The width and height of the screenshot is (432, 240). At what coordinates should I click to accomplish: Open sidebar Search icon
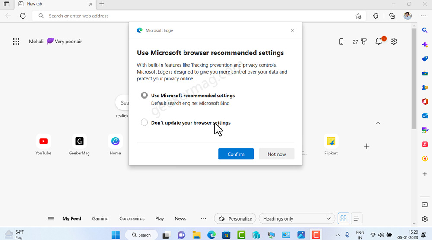pos(425,30)
